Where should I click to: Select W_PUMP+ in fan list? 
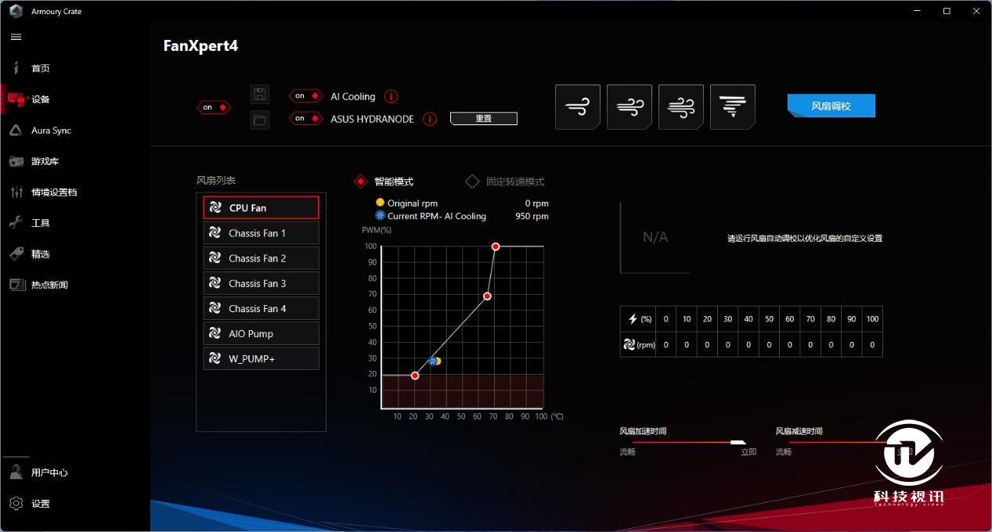(x=261, y=358)
